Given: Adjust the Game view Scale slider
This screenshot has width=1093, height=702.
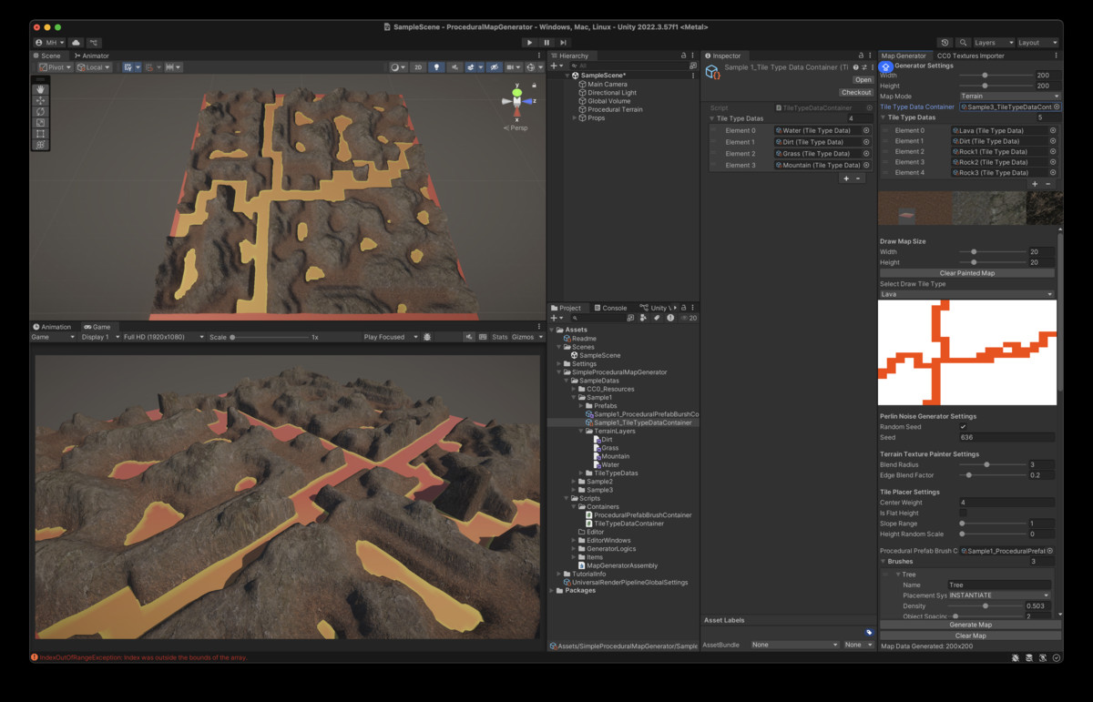Looking at the screenshot, I should pos(268,337).
